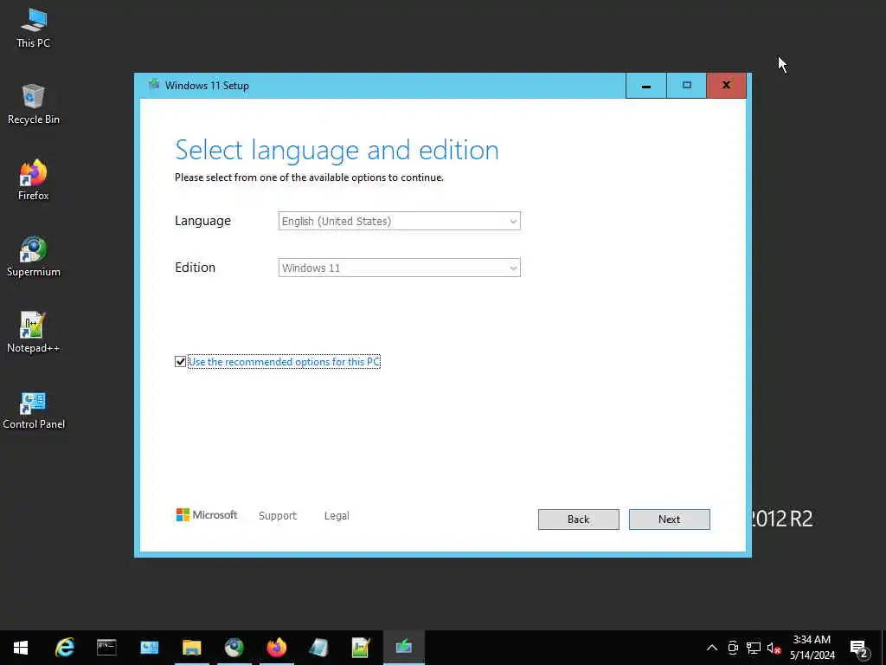Uncheck Use the recommended options checkbox
This screenshot has width=886, height=665.
[x=180, y=361]
